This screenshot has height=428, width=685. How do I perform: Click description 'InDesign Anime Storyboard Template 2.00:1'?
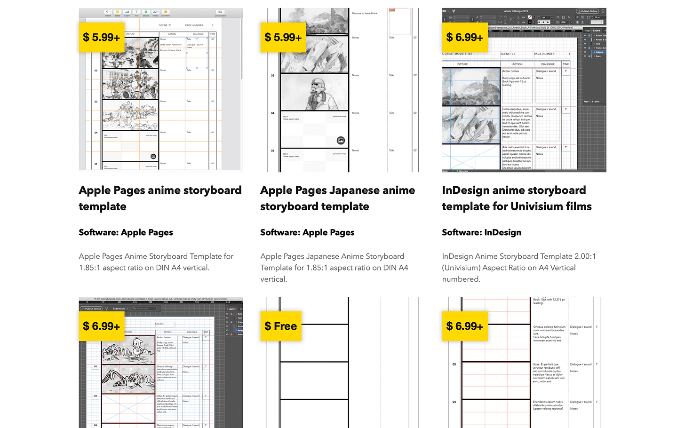pos(519,268)
